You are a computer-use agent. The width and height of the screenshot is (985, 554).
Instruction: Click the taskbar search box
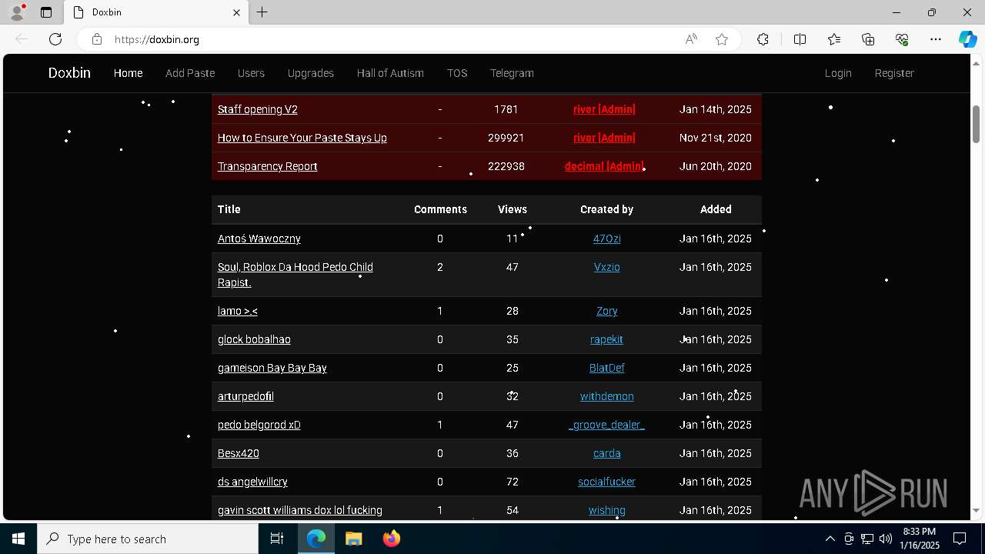tap(148, 539)
